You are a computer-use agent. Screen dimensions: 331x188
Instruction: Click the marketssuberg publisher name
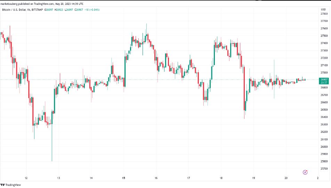(9, 3)
